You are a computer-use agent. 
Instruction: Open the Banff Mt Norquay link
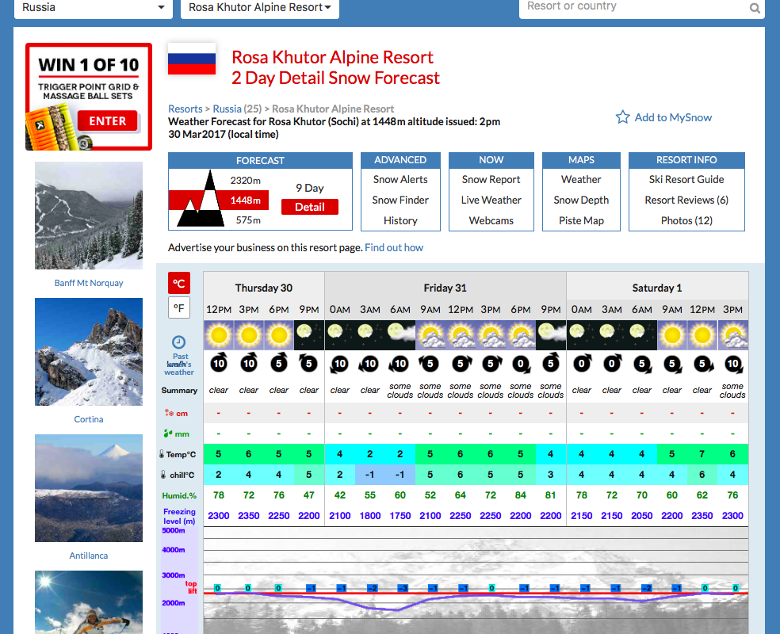[89, 283]
